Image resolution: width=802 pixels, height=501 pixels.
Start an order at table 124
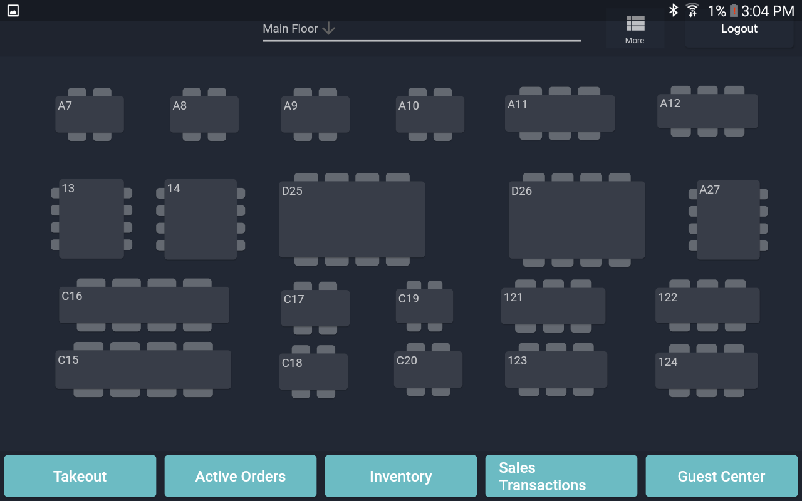(x=706, y=371)
